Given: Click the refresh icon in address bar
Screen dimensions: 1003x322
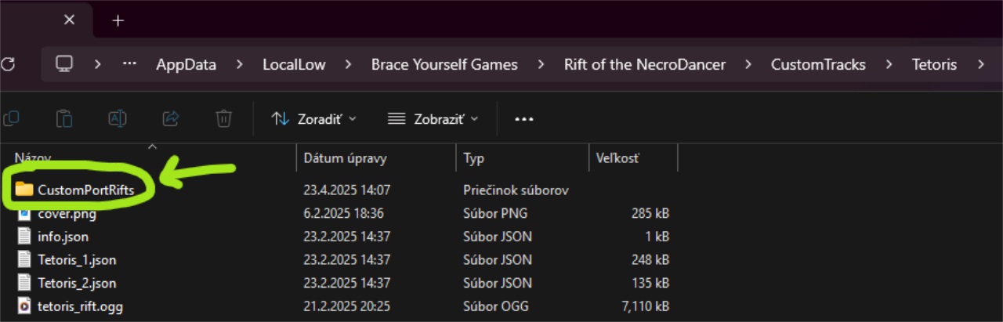Looking at the screenshot, I should (x=7, y=64).
